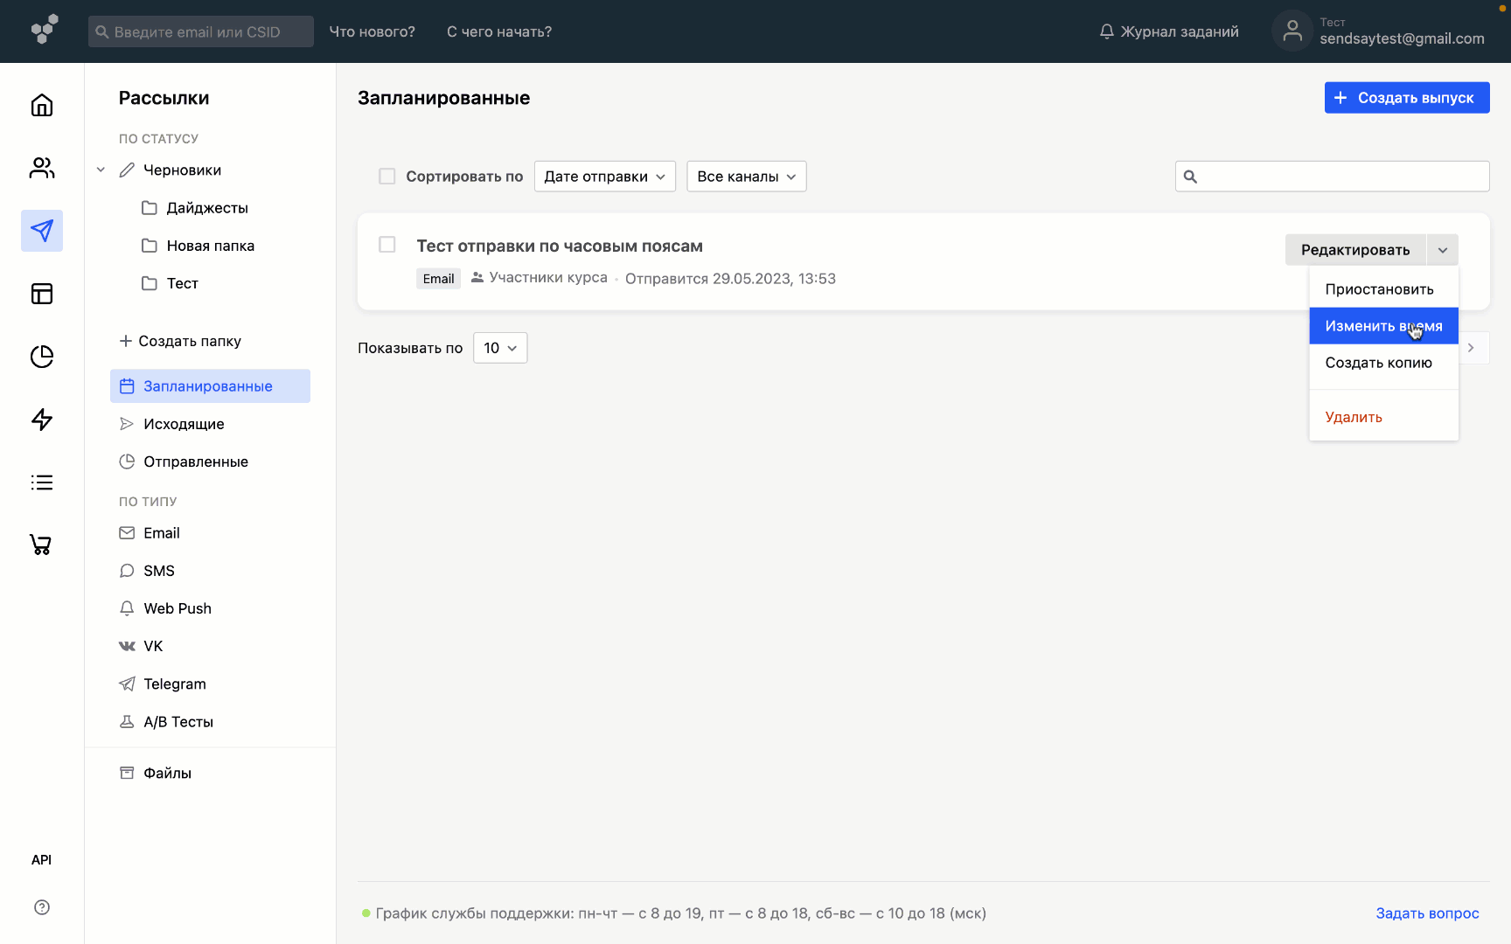
Task: Click the email or CSID search field
Action: tap(201, 32)
